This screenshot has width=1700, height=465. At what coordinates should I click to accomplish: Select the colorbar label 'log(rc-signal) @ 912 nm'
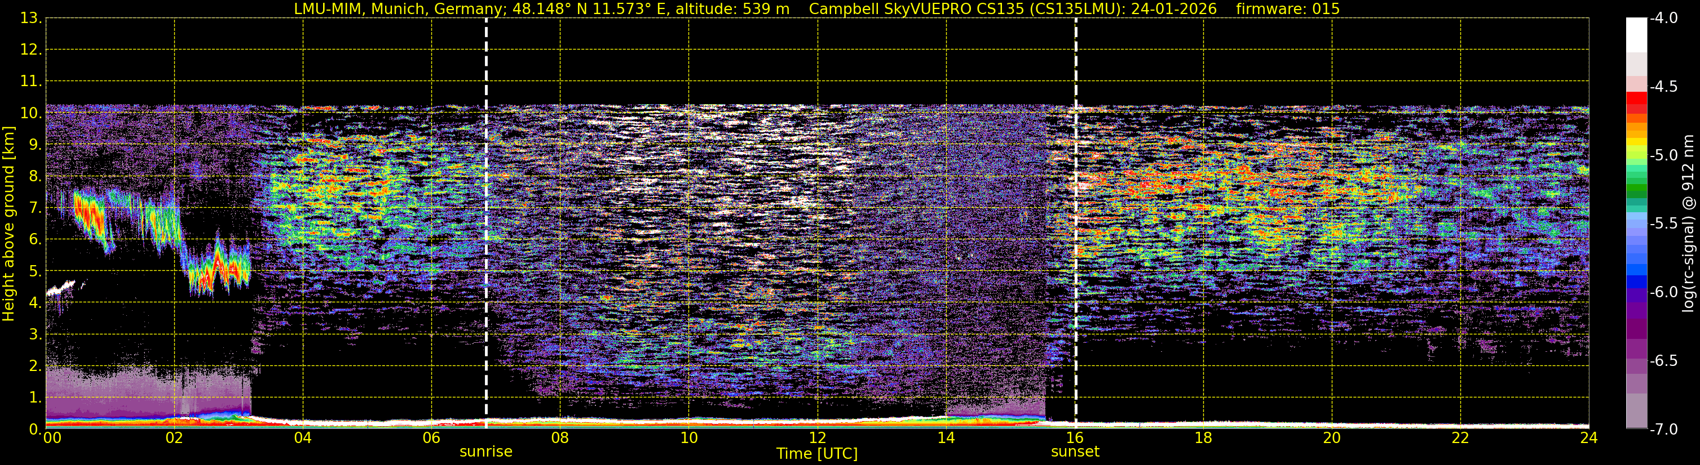pos(1689,223)
